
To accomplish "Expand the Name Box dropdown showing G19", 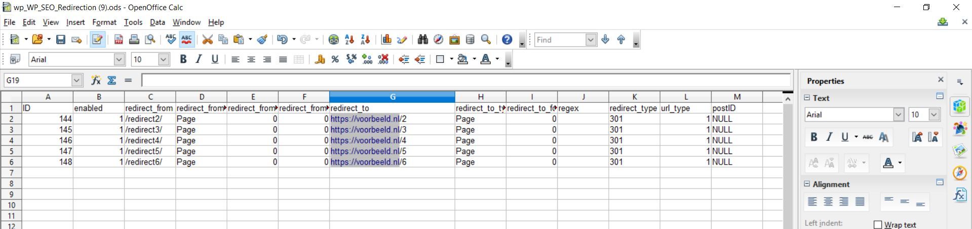I will click(x=76, y=80).
